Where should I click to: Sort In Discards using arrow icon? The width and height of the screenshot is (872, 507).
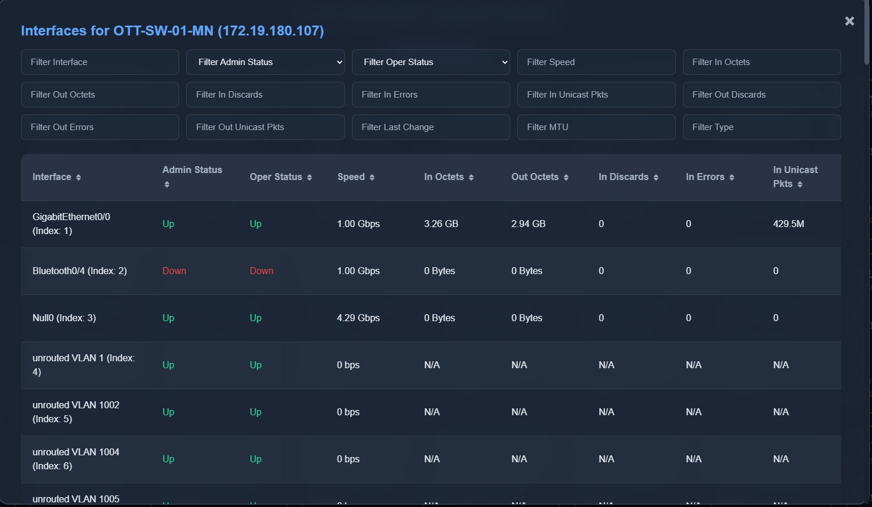656,178
